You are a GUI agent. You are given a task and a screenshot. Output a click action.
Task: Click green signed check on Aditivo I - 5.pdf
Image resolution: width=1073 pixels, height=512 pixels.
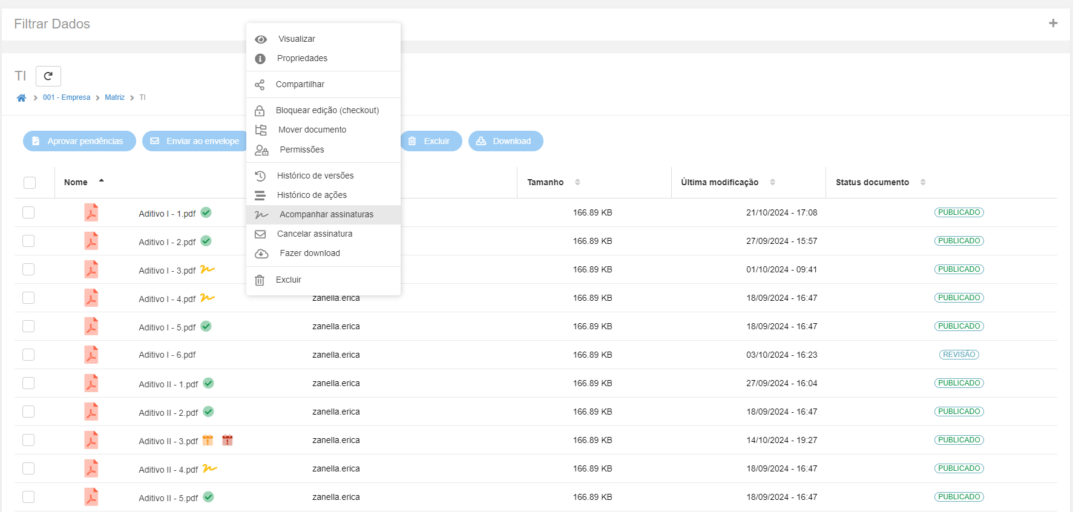point(206,326)
